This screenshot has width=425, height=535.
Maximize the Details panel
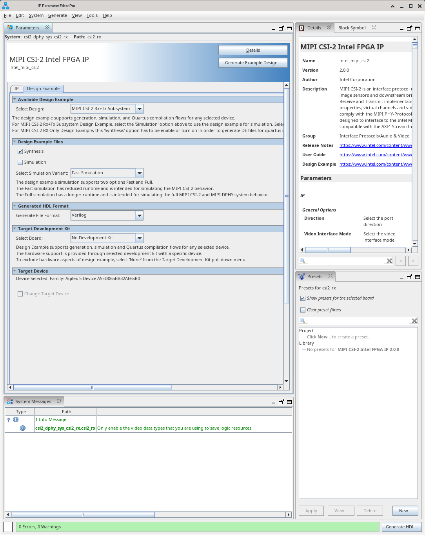pyautogui.click(x=418, y=28)
